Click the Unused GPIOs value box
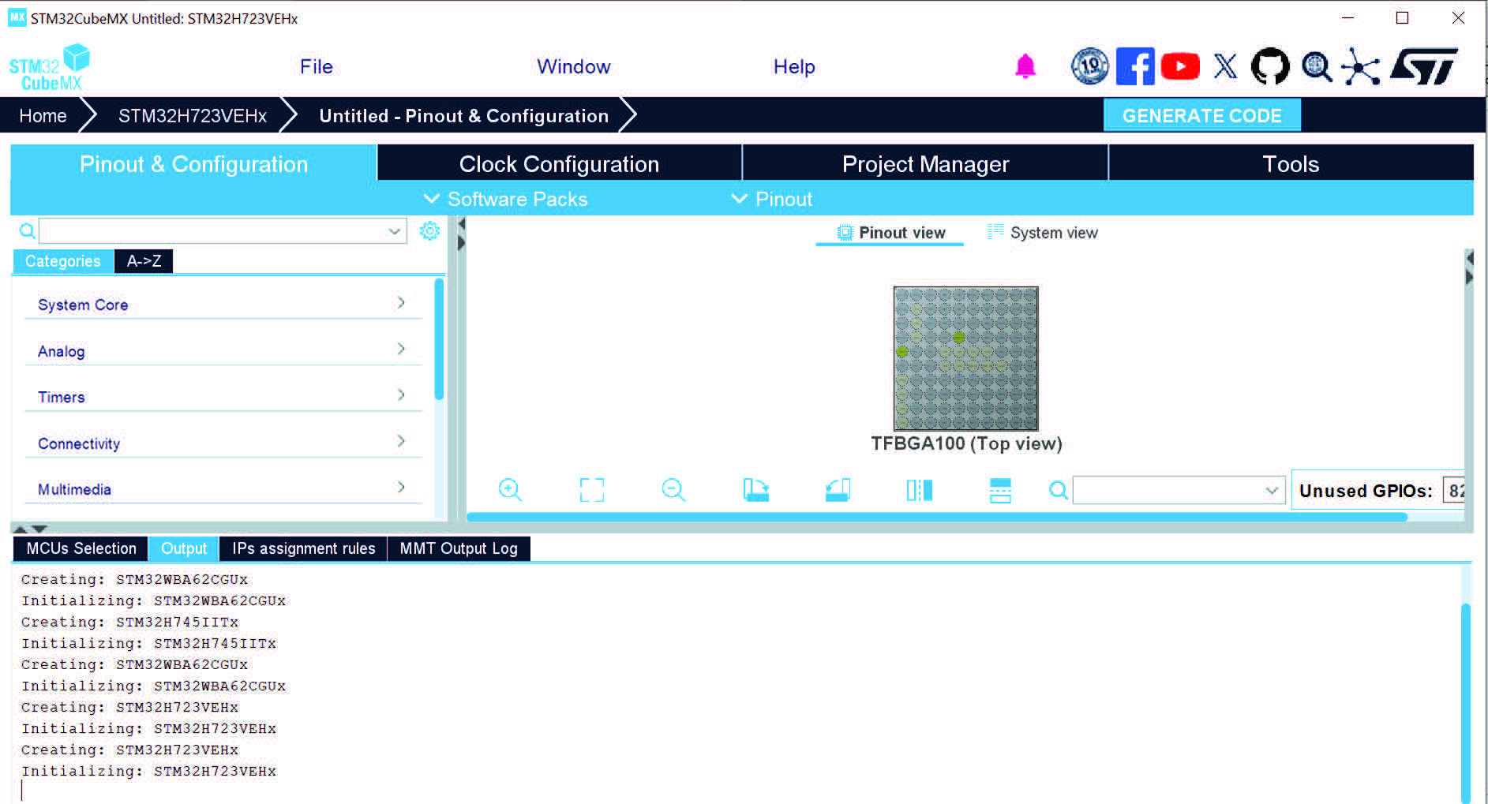1488x804 pixels. point(1453,491)
